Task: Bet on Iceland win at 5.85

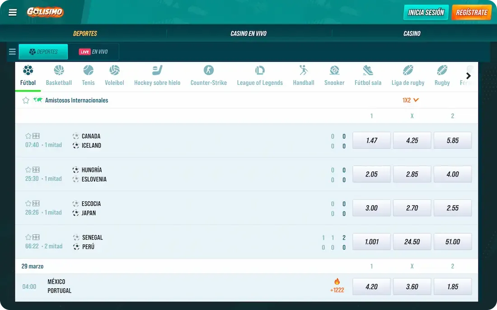Action: [453, 140]
